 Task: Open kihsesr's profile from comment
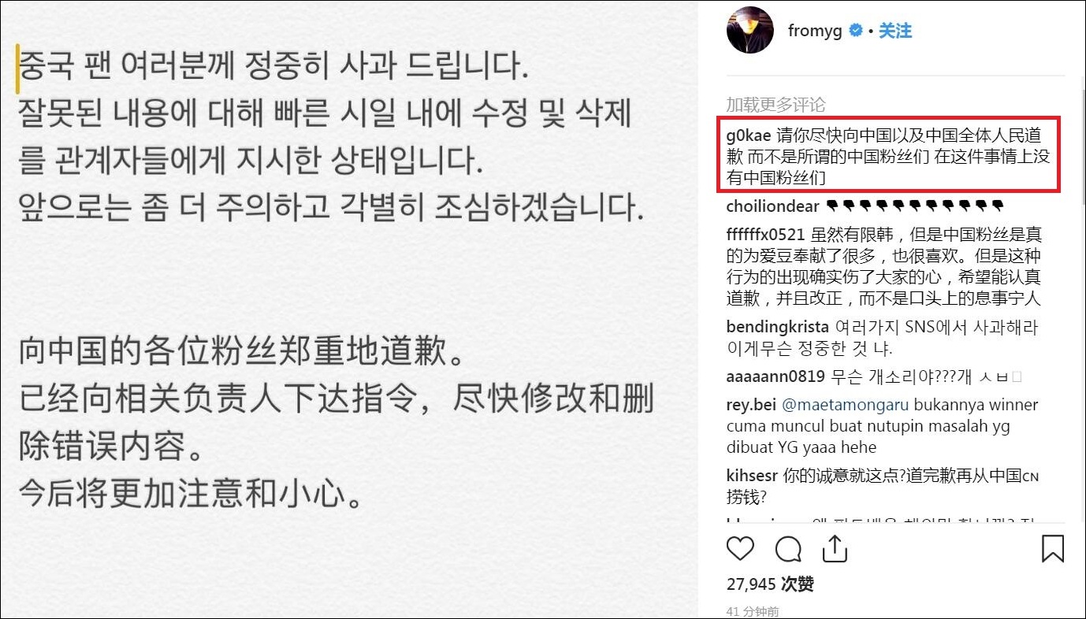click(752, 476)
